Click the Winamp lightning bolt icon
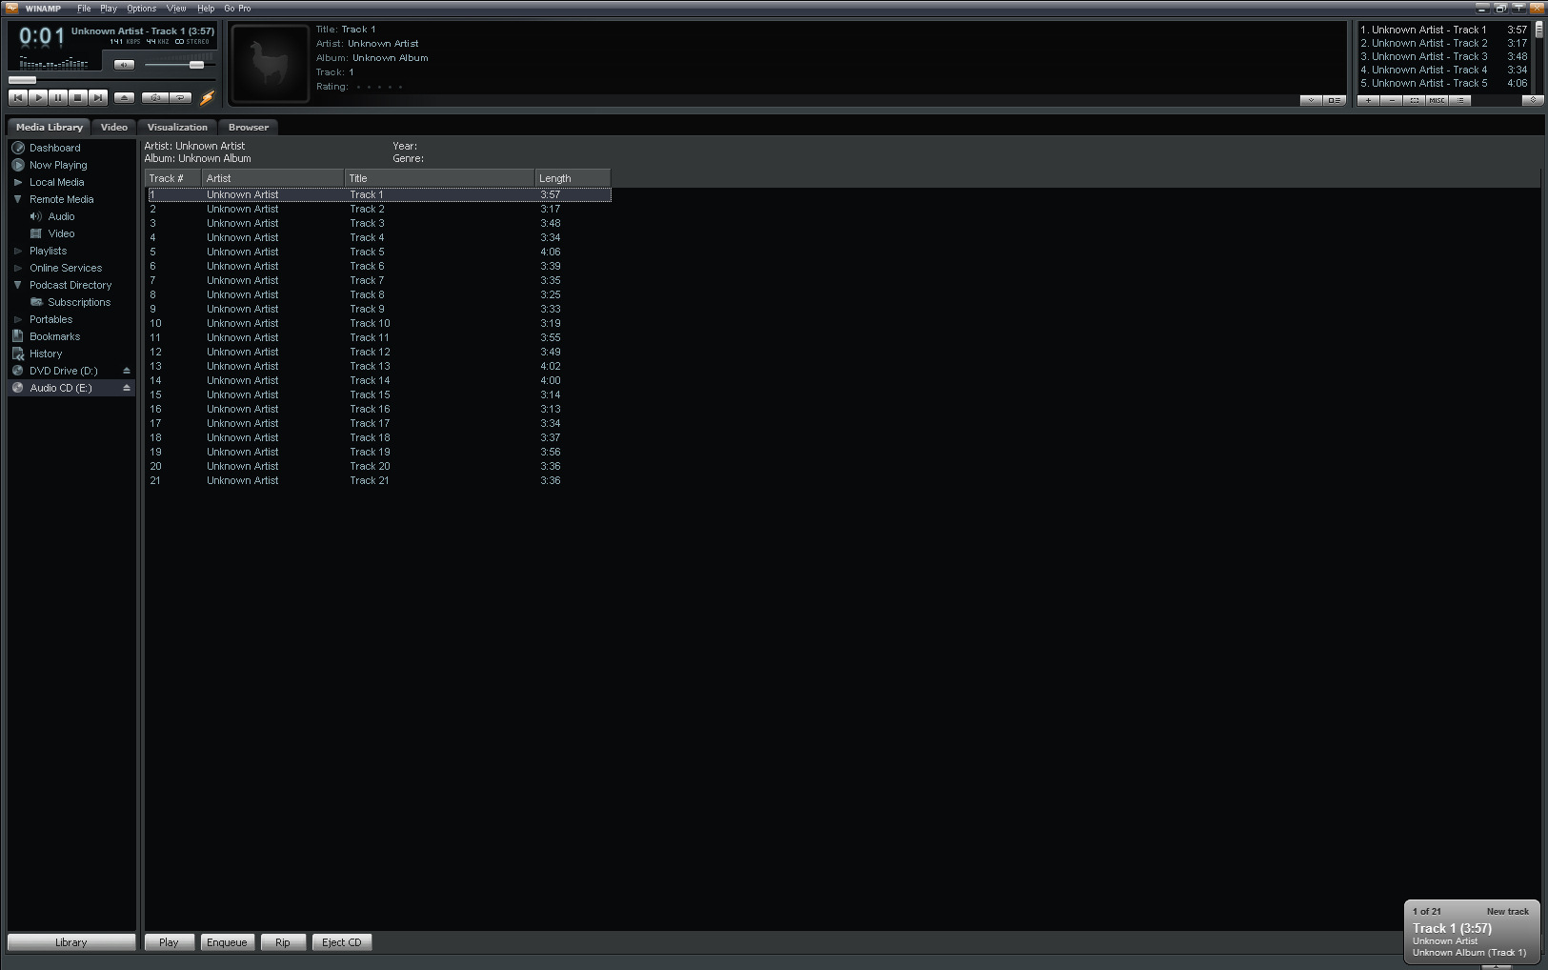 (x=207, y=96)
